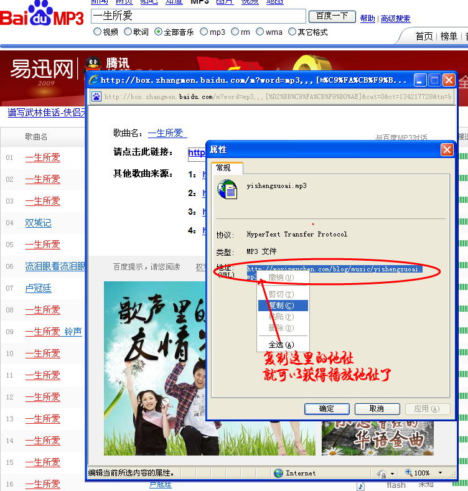This screenshot has height=491, width=468.
Task: Open the 谱写武林佳话 ad link
Action: tap(46, 112)
